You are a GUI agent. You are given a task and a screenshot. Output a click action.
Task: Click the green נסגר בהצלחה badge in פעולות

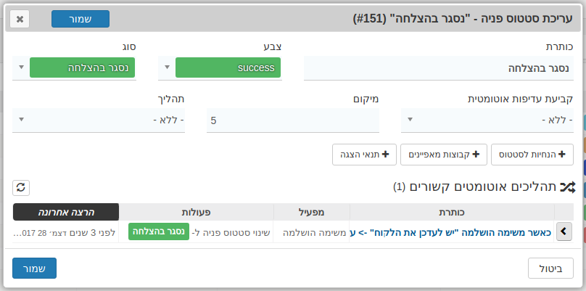pyautogui.click(x=159, y=231)
